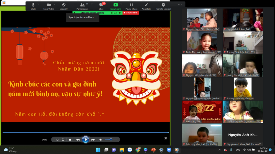
Task: Expand share options arrow beside New Share
Action: 121,4
